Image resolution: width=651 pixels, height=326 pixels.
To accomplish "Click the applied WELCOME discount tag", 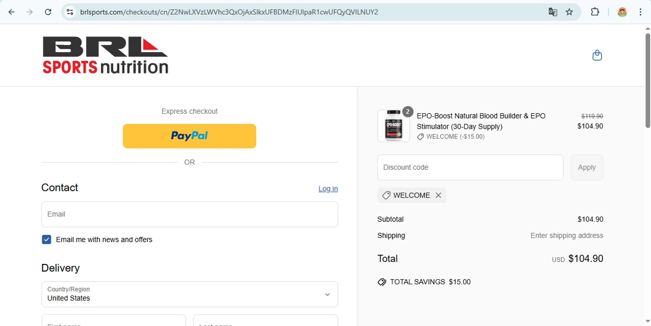I will tap(411, 195).
